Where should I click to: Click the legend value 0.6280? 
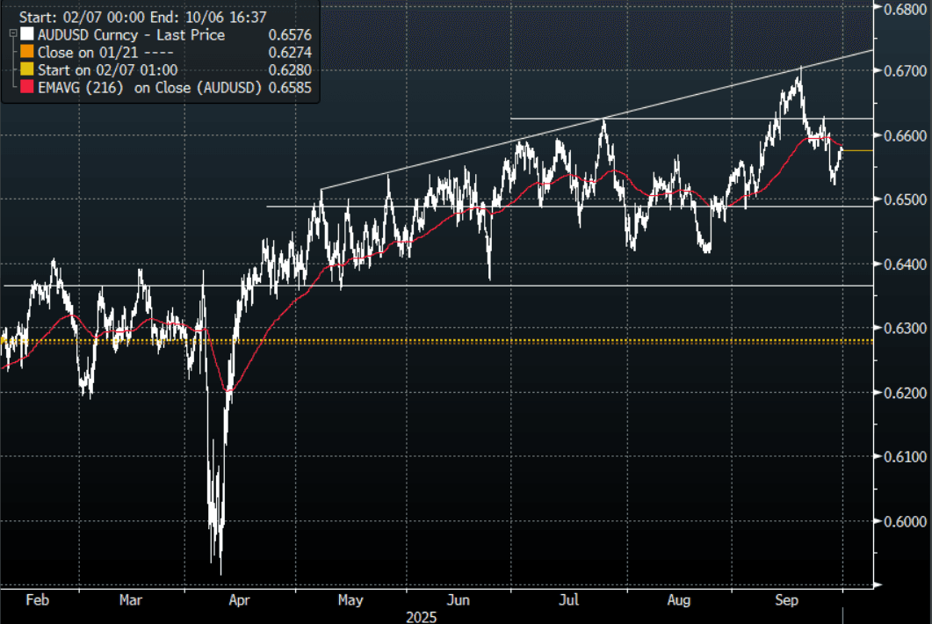point(290,70)
